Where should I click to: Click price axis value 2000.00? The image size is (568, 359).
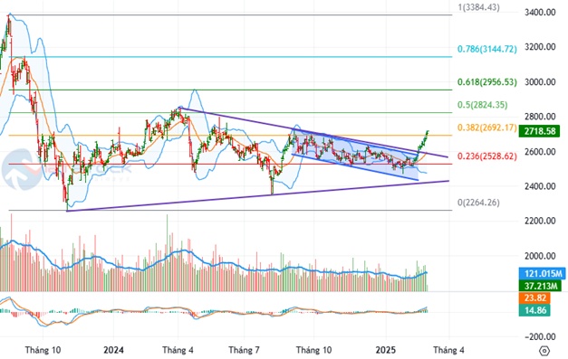pos(540,256)
